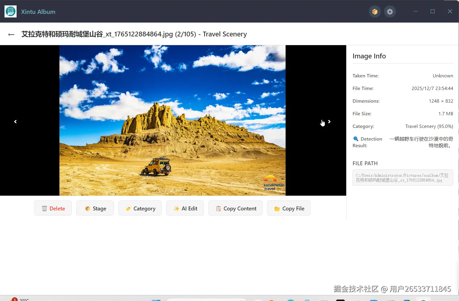Copy the image content to clipboard
Image resolution: width=459 pixels, height=301 pixels.
point(235,208)
